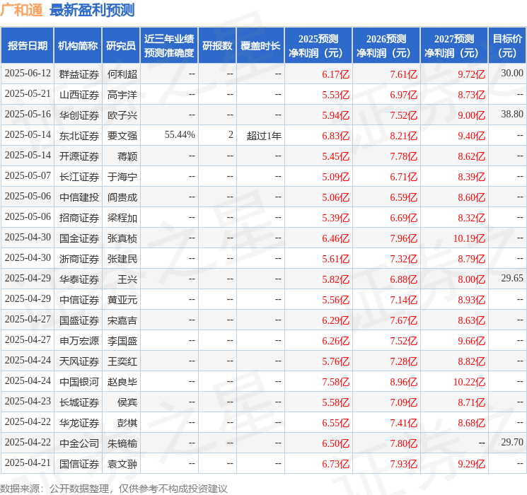This screenshot has height=495, width=527.
Task: Select analyst name 要文强
Action: tap(122, 136)
